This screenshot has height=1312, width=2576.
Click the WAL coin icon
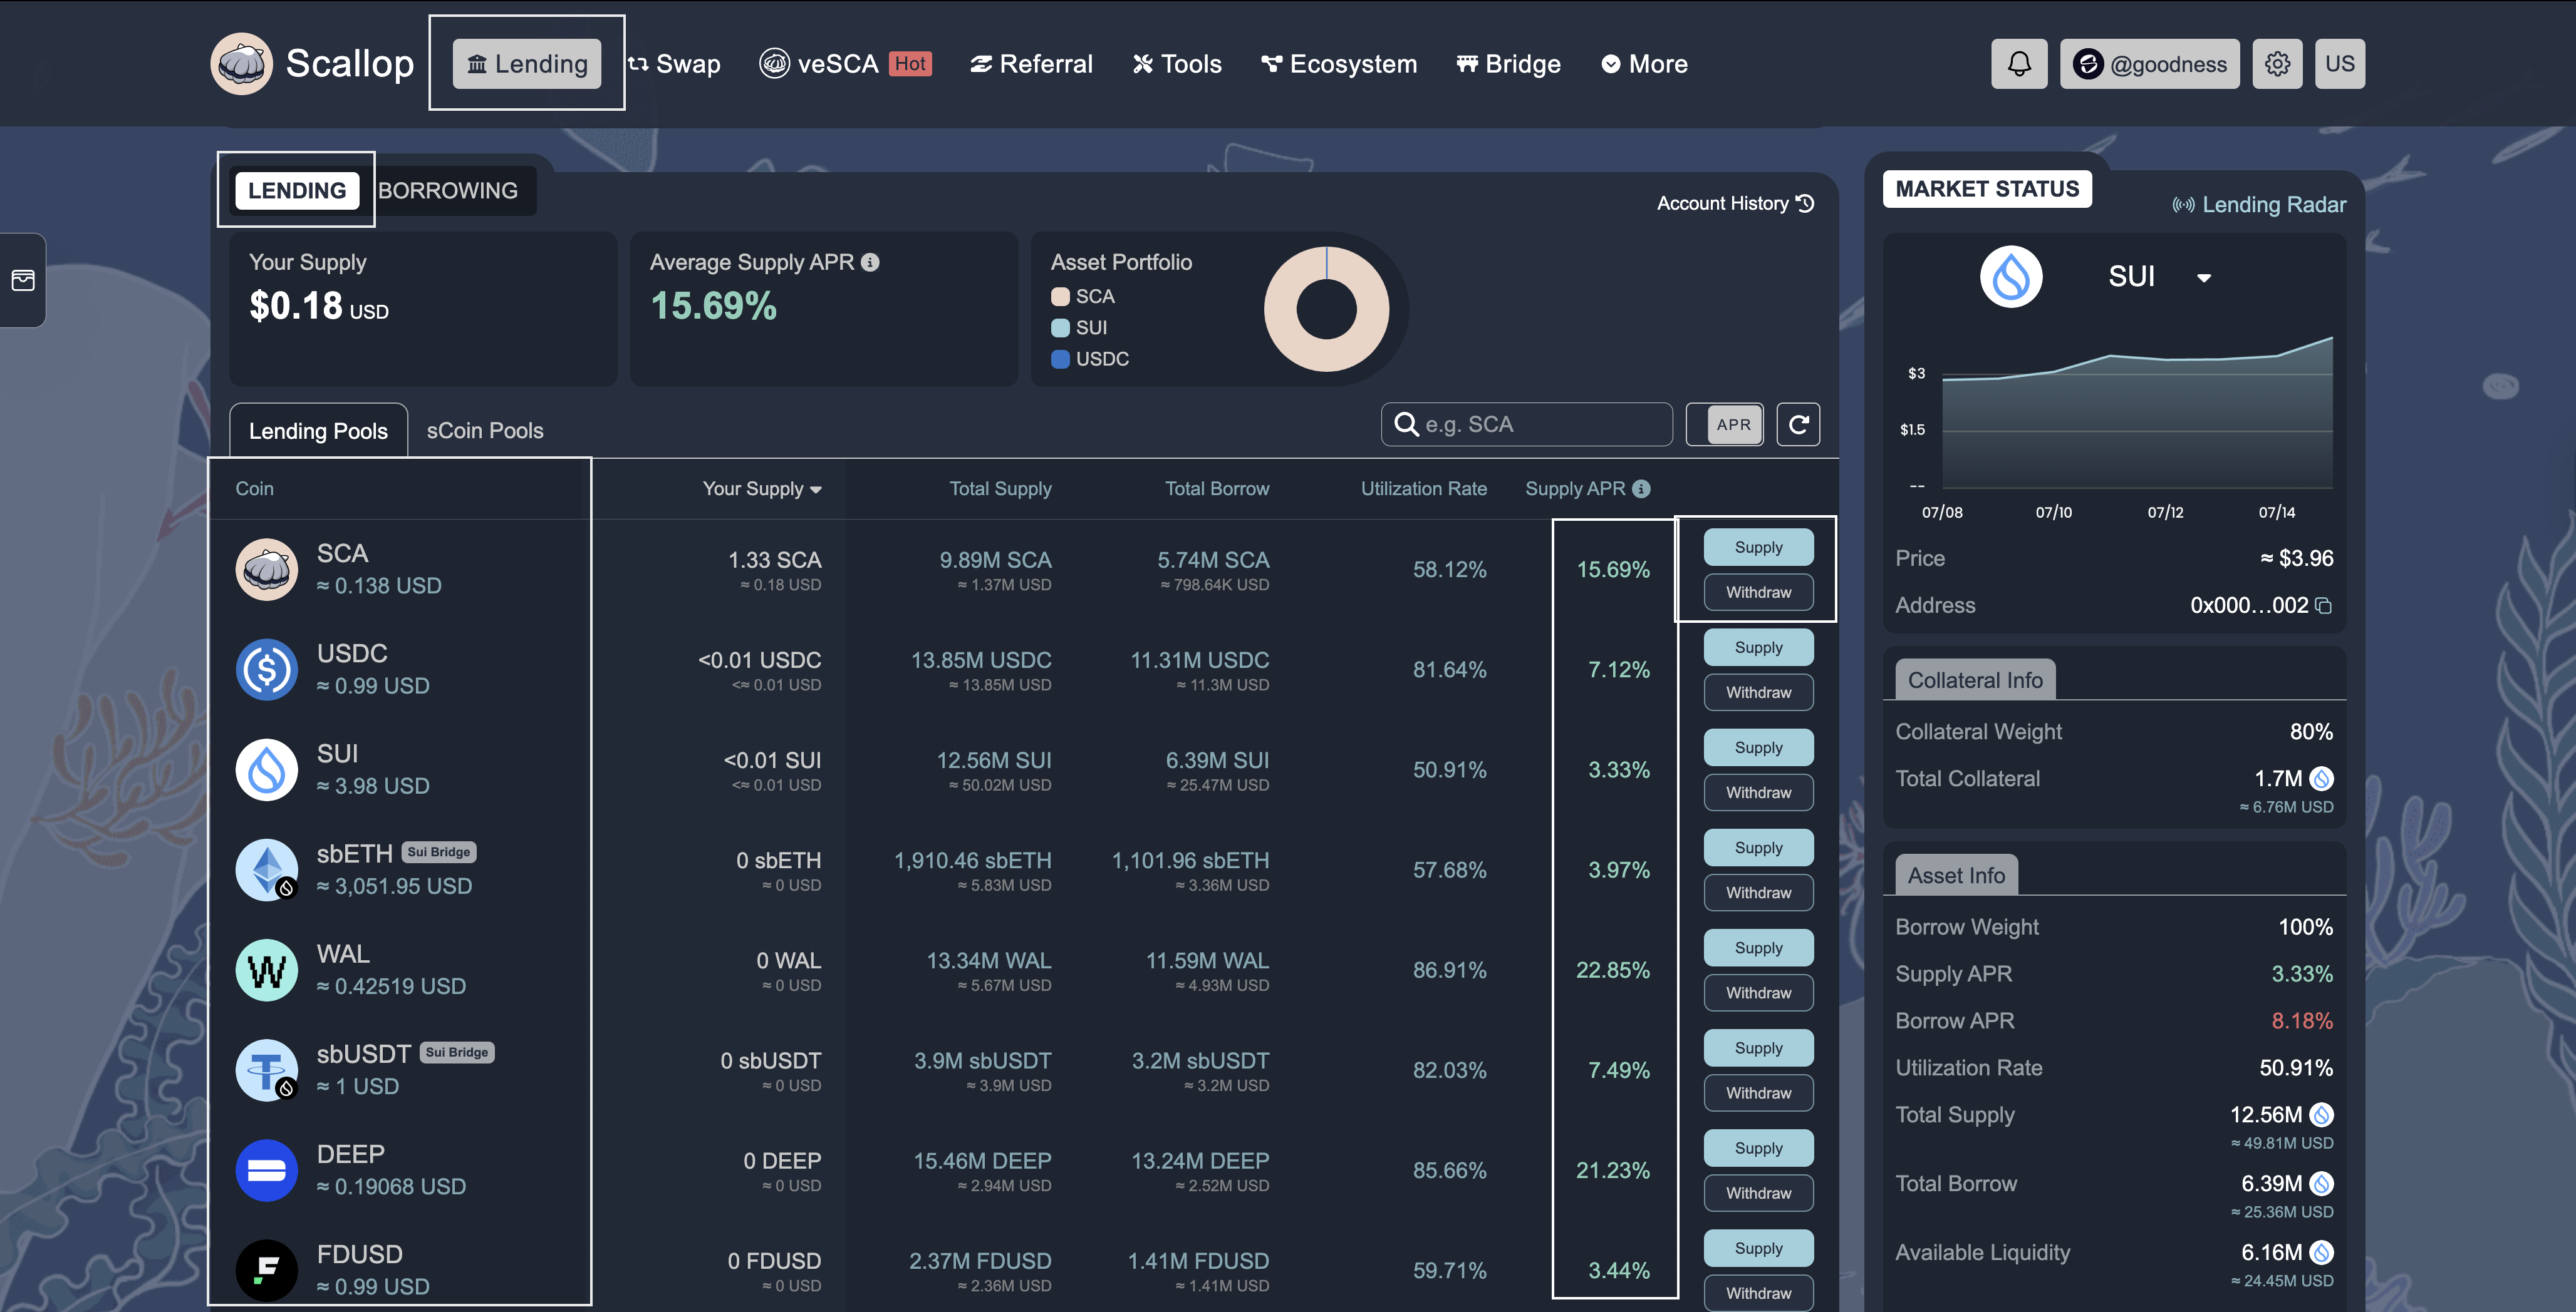(x=266, y=969)
